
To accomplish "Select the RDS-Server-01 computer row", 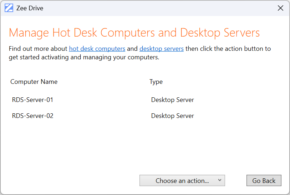I will [x=32, y=100].
